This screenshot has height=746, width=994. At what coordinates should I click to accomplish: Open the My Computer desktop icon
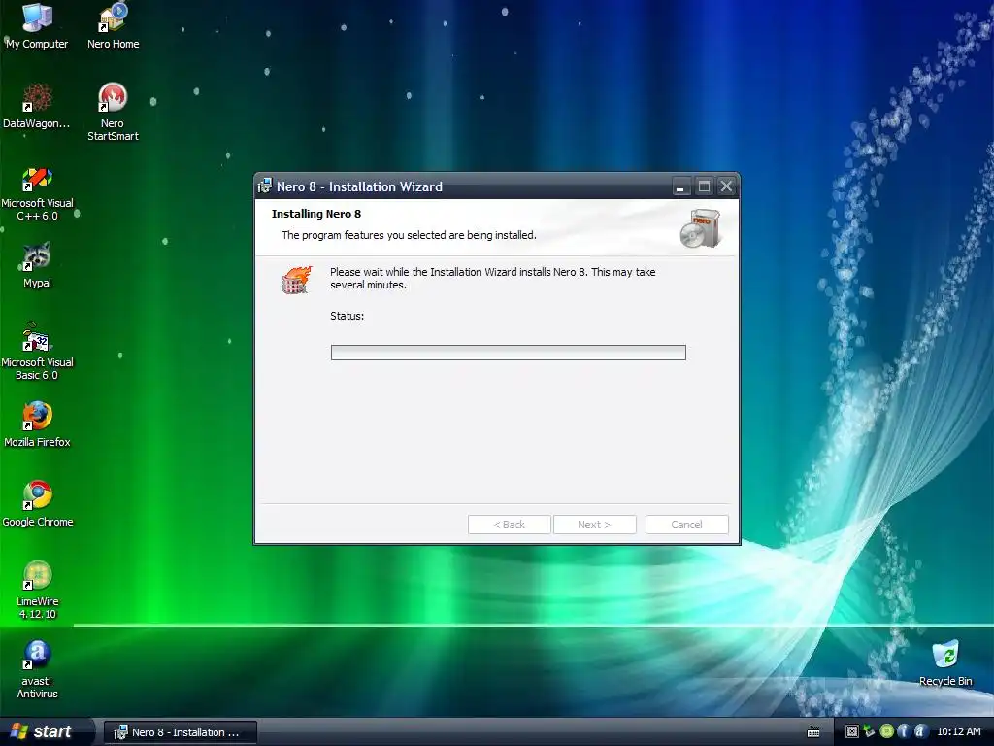(37, 25)
